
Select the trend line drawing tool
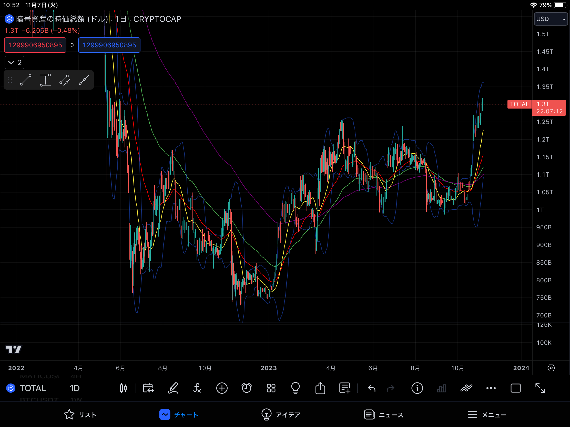coord(26,80)
